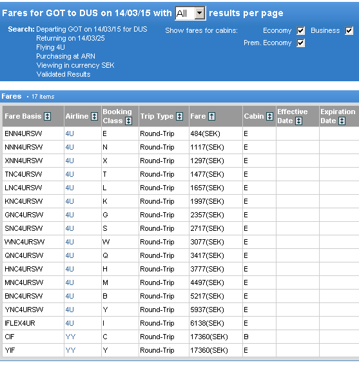The width and height of the screenshot is (359, 365).
Task: Click Viewing in currency SEK text
Action: pos(75,65)
